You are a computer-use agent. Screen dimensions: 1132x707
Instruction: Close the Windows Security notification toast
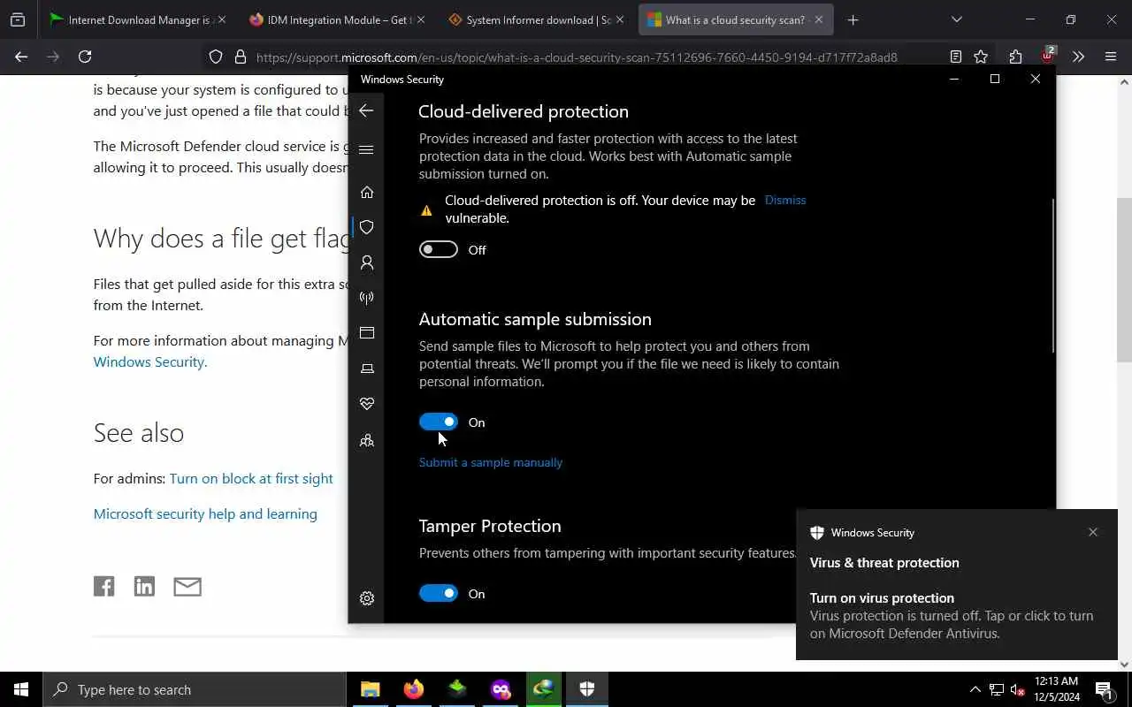[x=1093, y=532]
